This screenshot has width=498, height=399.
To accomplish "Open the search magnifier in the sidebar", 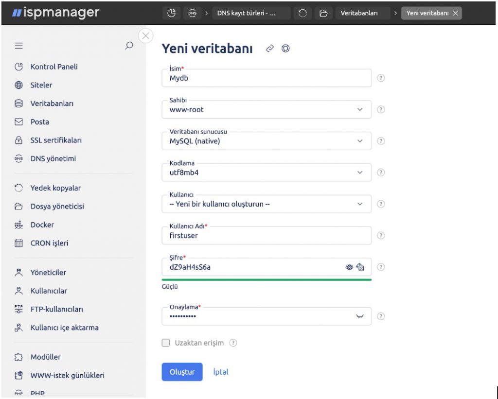I will pyautogui.click(x=128, y=45).
